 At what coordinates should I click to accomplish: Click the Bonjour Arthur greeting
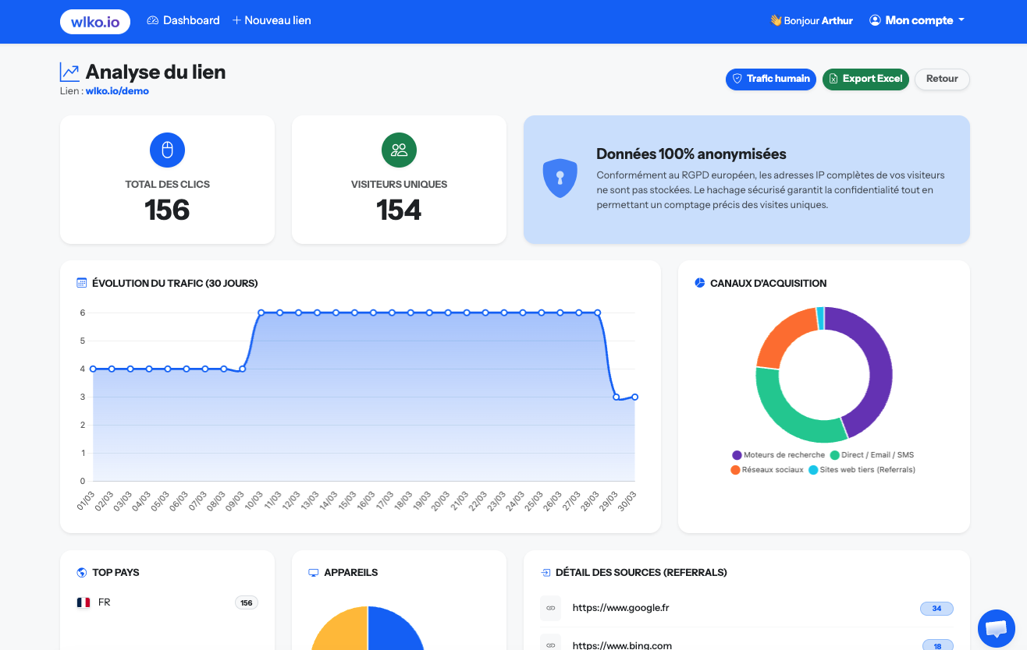[x=812, y=21]
